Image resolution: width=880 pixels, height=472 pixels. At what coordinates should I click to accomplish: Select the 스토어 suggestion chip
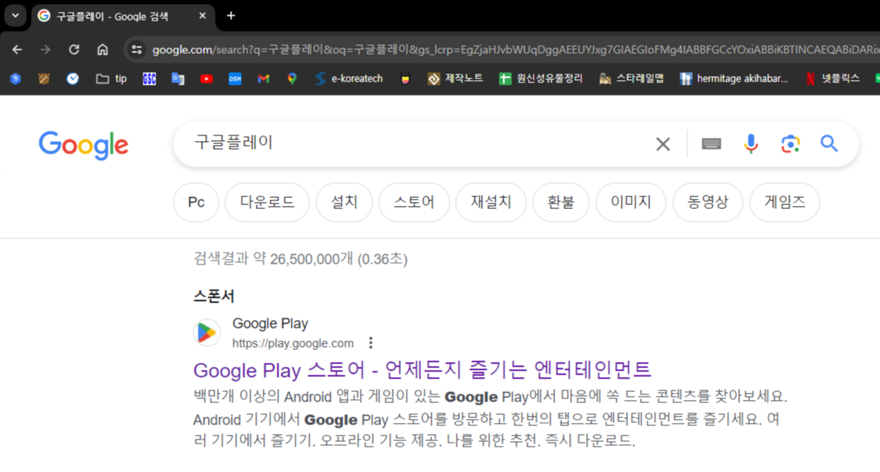[x=414, y=203]
